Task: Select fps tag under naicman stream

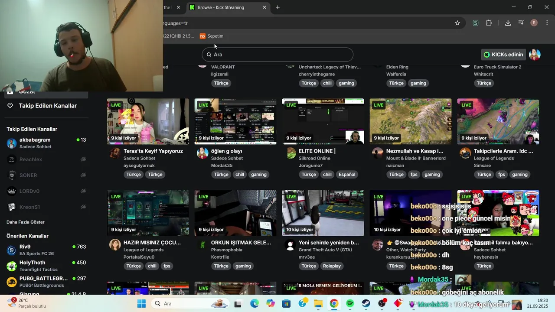Action: (414, 175)
